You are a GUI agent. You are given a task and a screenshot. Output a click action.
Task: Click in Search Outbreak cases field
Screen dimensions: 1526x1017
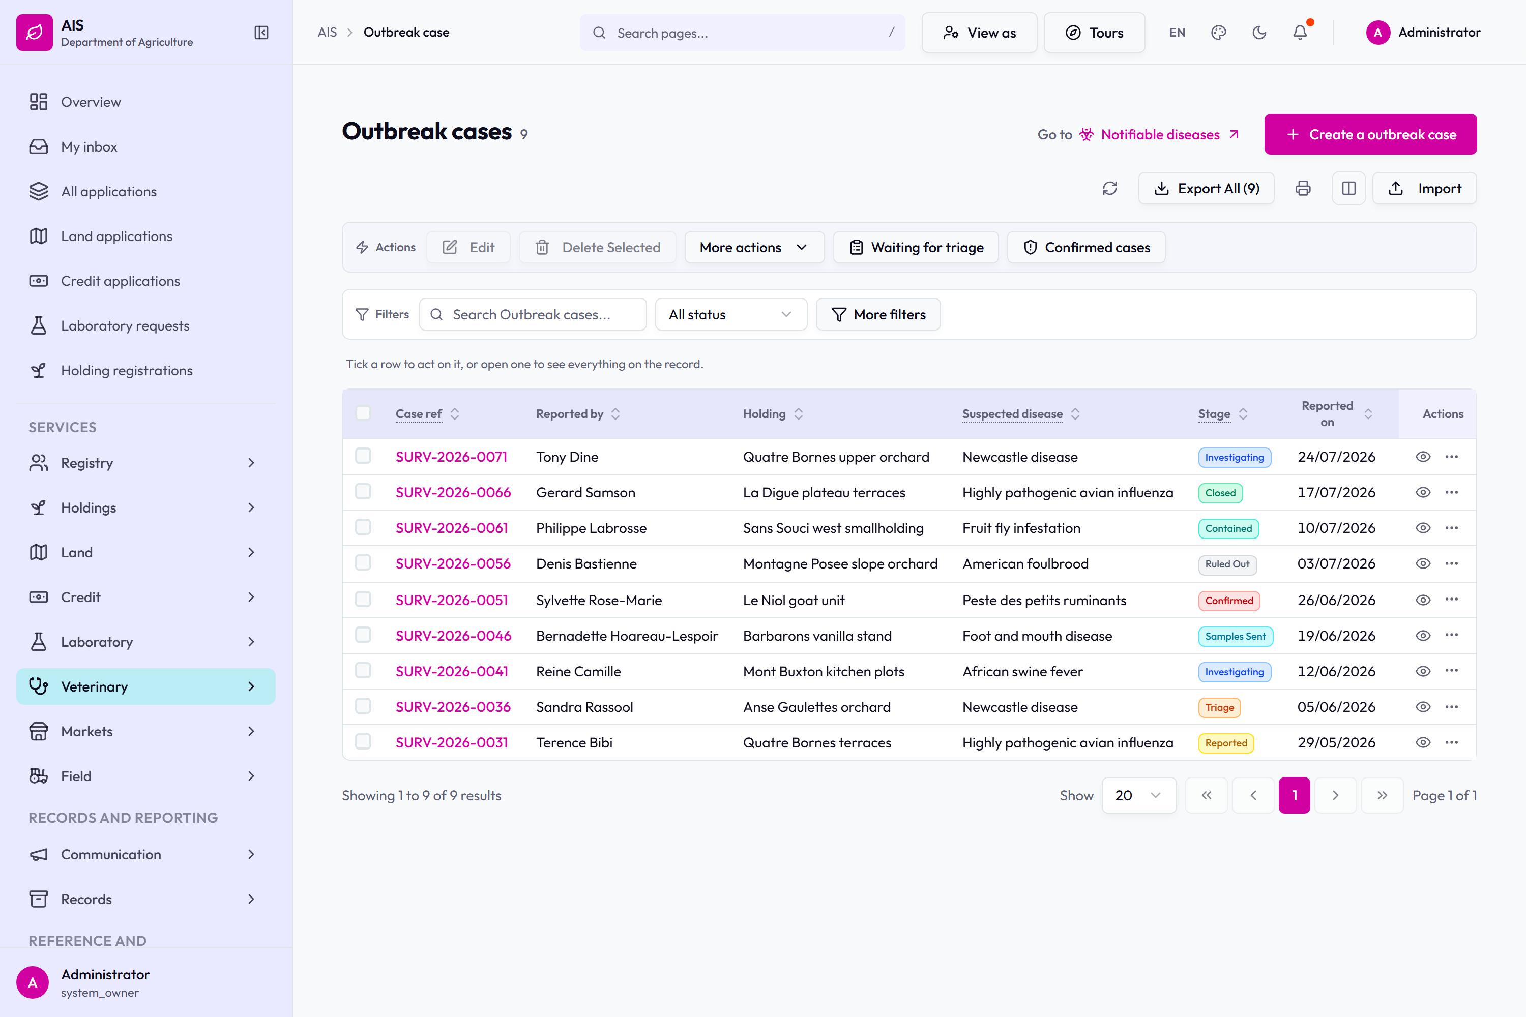coord(533,315)
